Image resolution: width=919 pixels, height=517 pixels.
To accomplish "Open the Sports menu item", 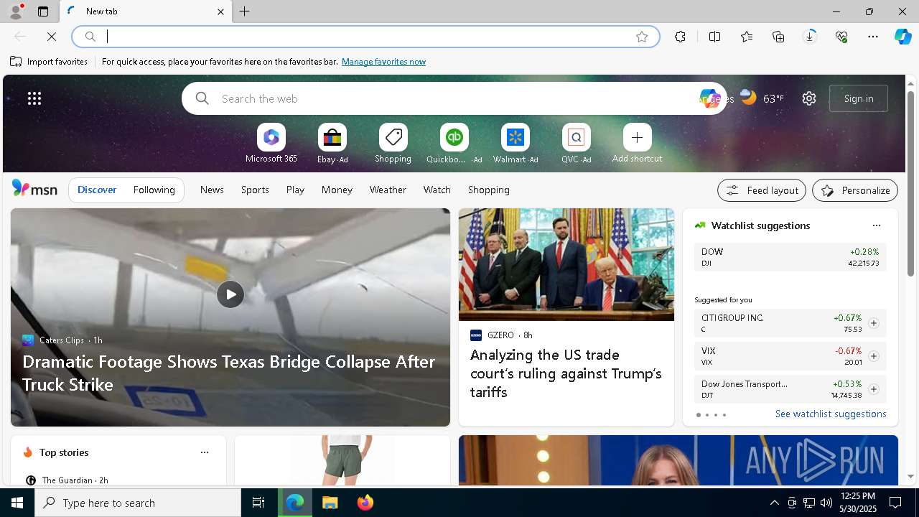I will click(255, 190).
